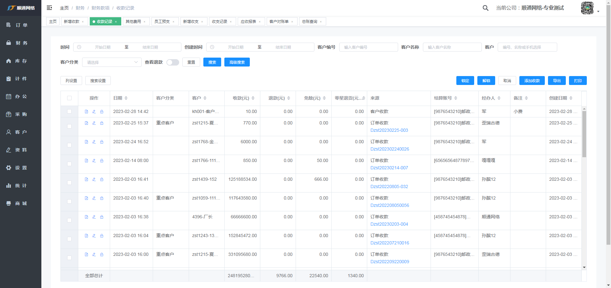Open the 资料 sidebar menu
The width and height of the screenshot is (611, 288).
pyautogui.click(x=21, y=150)
